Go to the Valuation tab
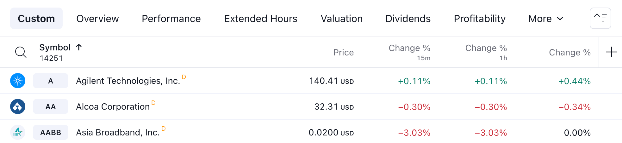The height and width of the screenshot is (143, 622). click(x=342, y=19)
